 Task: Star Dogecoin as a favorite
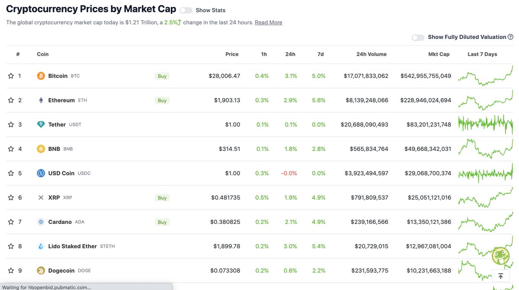[11, 271]
